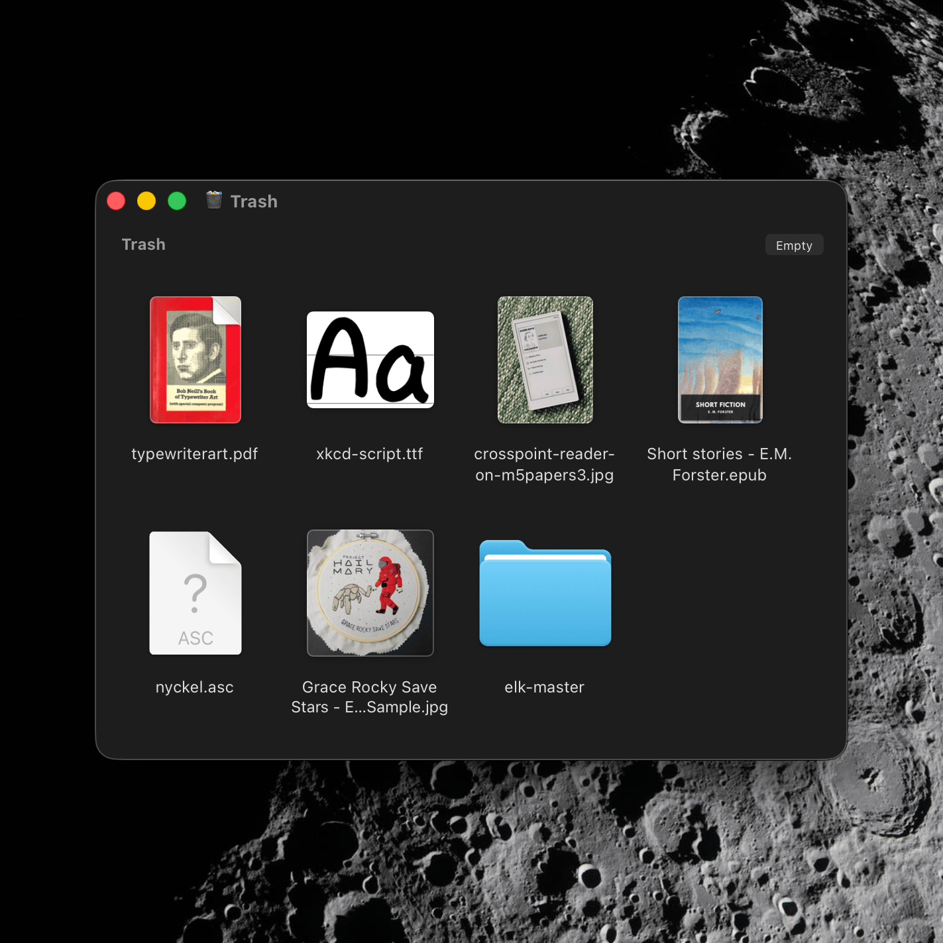
Task: Click the green zoom window button
Action: [177, 200]
